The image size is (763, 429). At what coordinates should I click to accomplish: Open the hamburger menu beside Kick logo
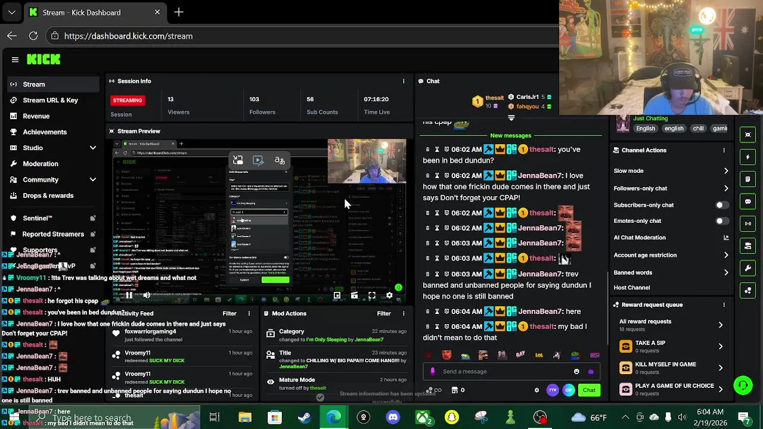[x=15, y=60]
